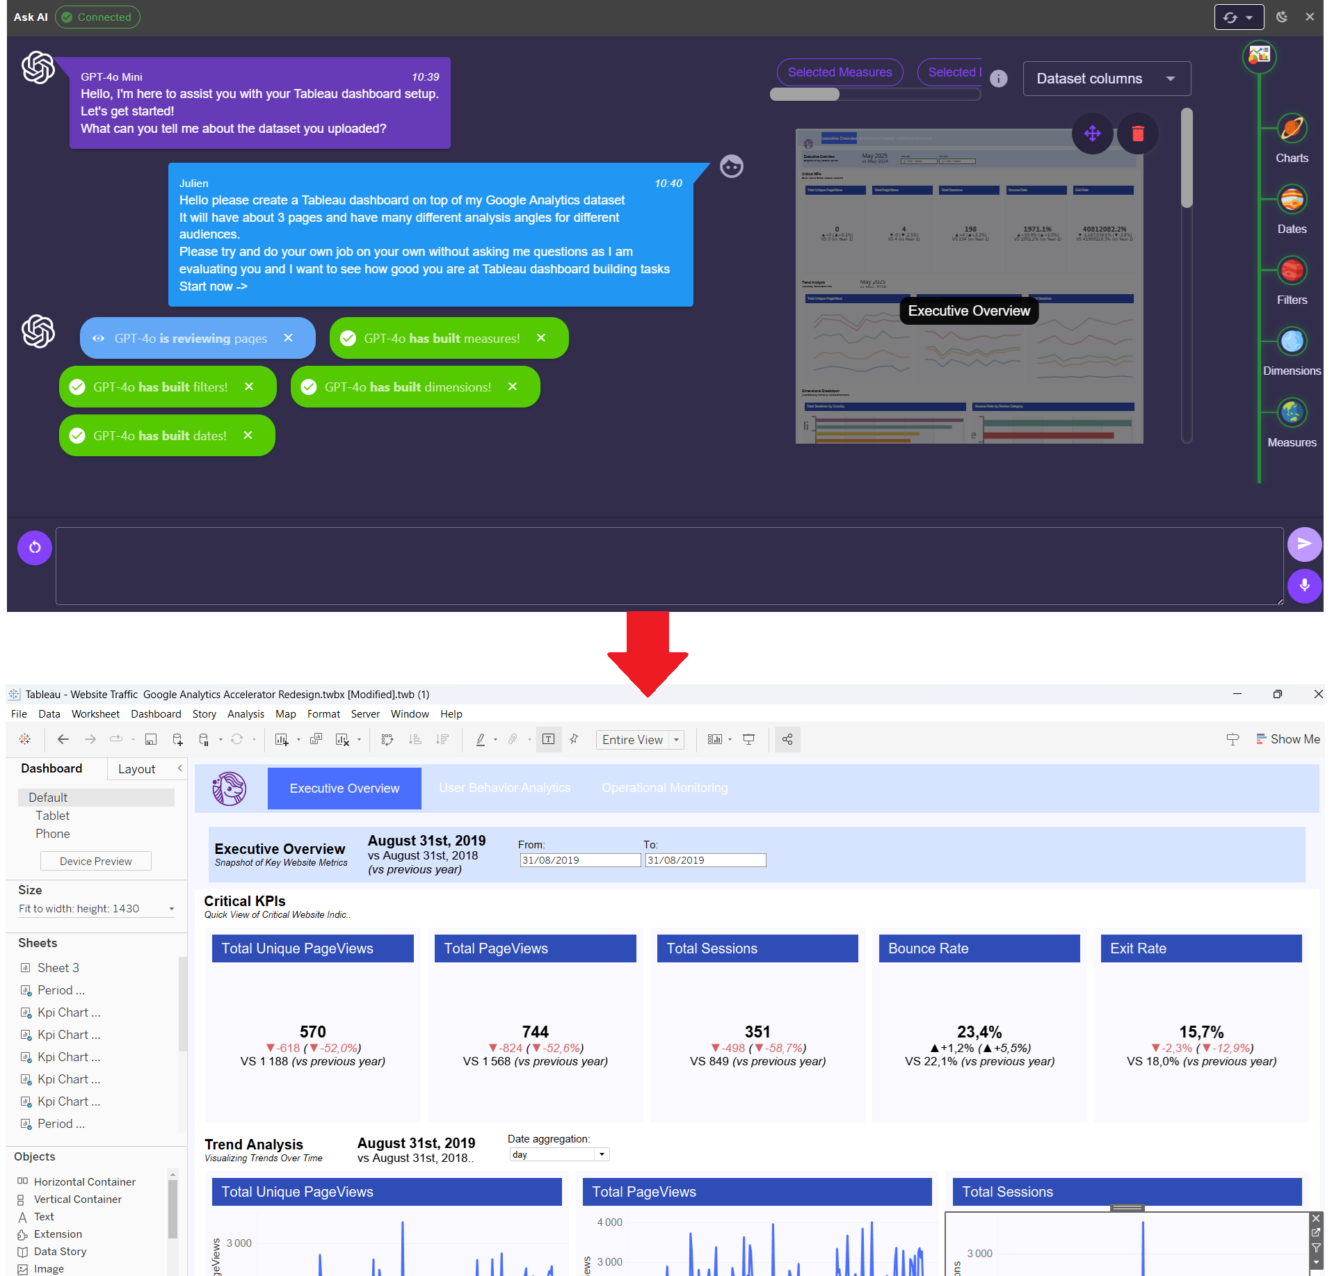
Task: Click the Selected Measures chip
Action: [839, 72]
